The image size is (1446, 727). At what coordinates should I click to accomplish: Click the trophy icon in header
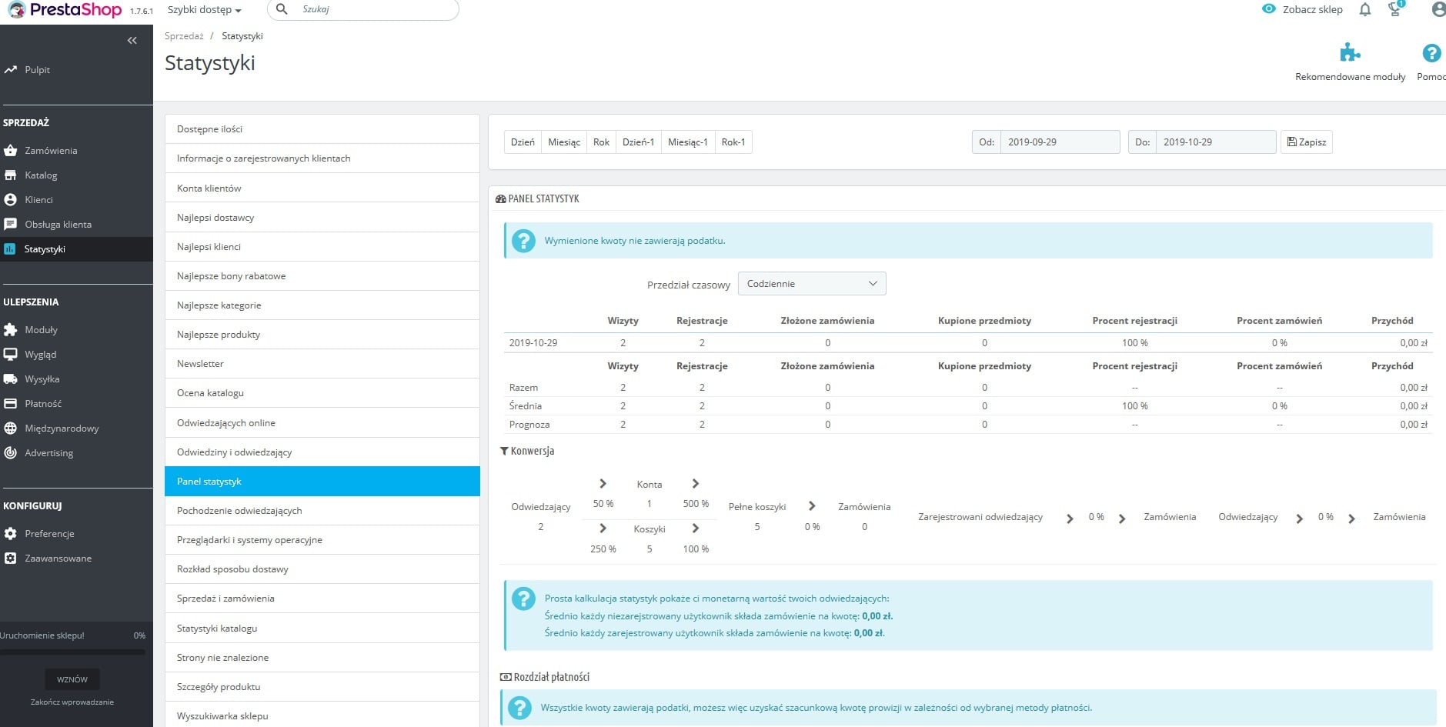[x=1394, y=10]
